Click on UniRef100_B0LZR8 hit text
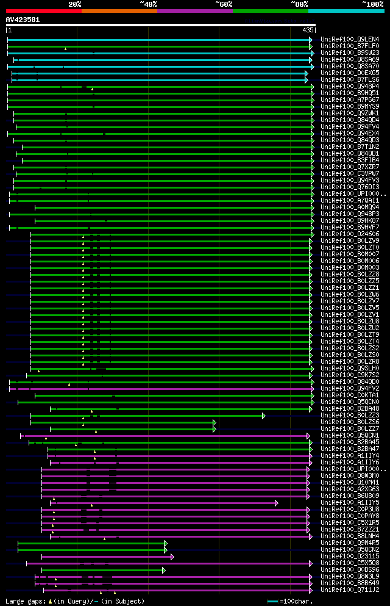The image size is (390, 606). click(x=350, y=362)
